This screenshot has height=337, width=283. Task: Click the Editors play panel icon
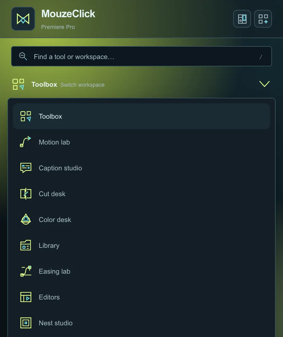(26, 297)
